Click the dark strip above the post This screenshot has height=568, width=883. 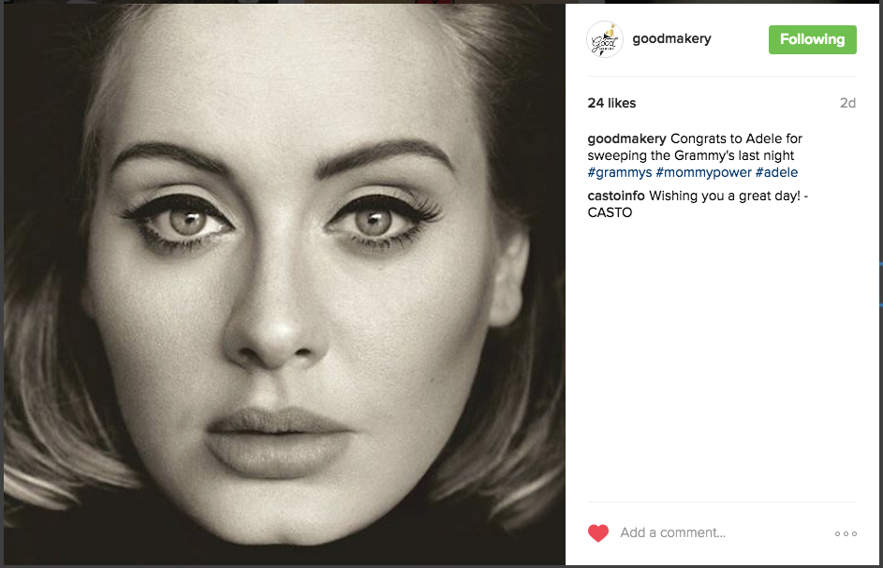(442, 2)
